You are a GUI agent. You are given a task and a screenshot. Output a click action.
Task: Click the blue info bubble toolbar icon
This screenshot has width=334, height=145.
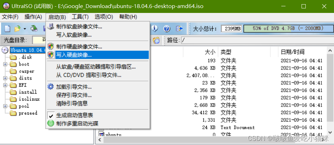[x=154, y=28]
